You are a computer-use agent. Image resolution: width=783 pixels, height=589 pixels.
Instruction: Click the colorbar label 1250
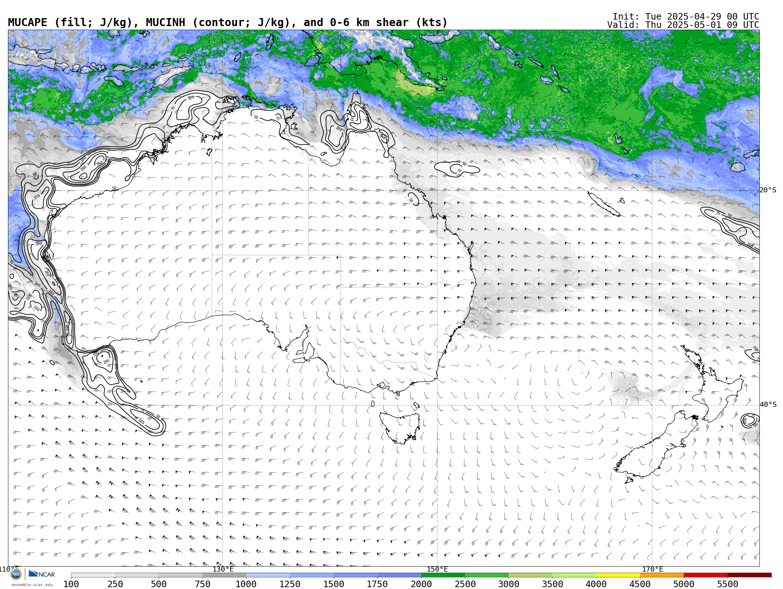pyautogui.click(x=290, y=584)
